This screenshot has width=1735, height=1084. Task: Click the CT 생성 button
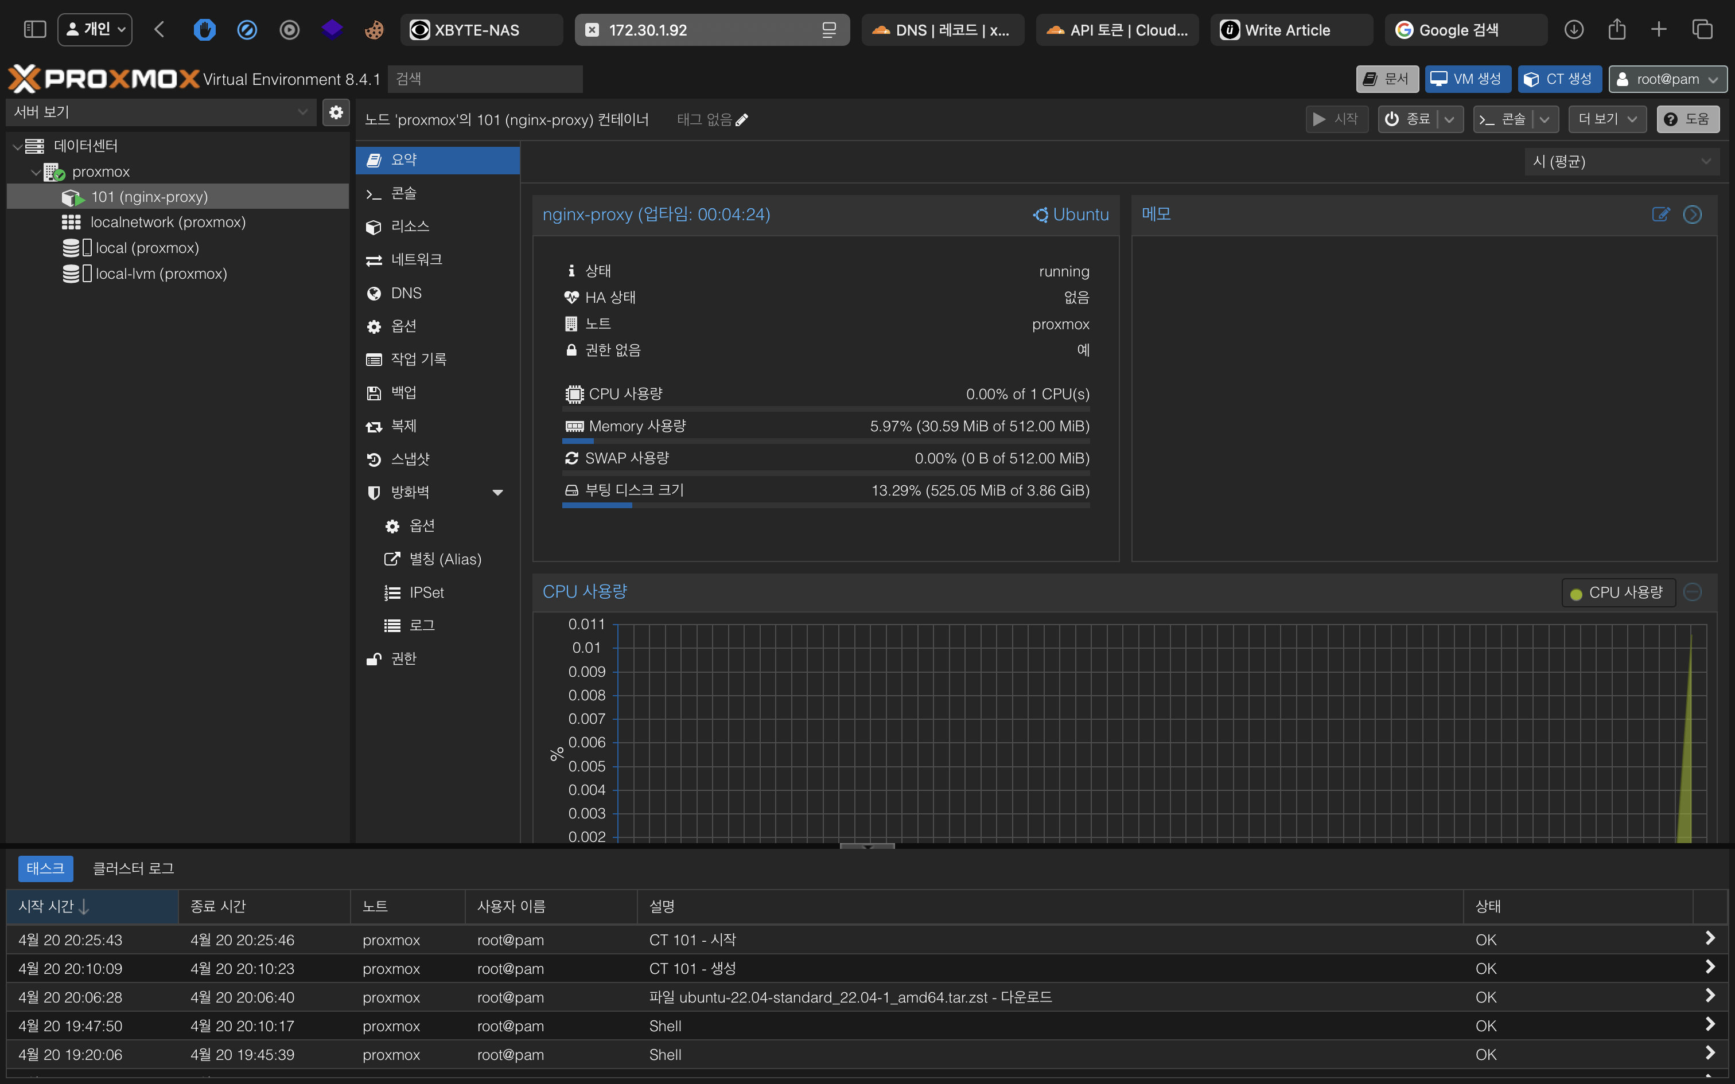[1559, 79]
